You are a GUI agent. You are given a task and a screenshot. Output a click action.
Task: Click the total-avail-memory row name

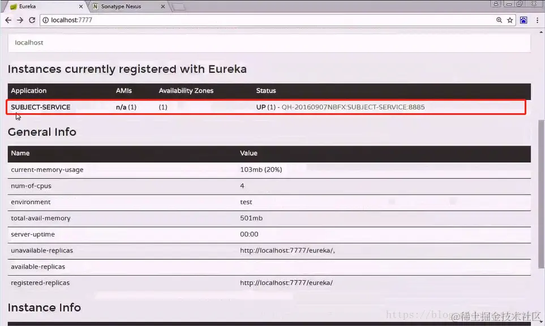tap(41, 218)
